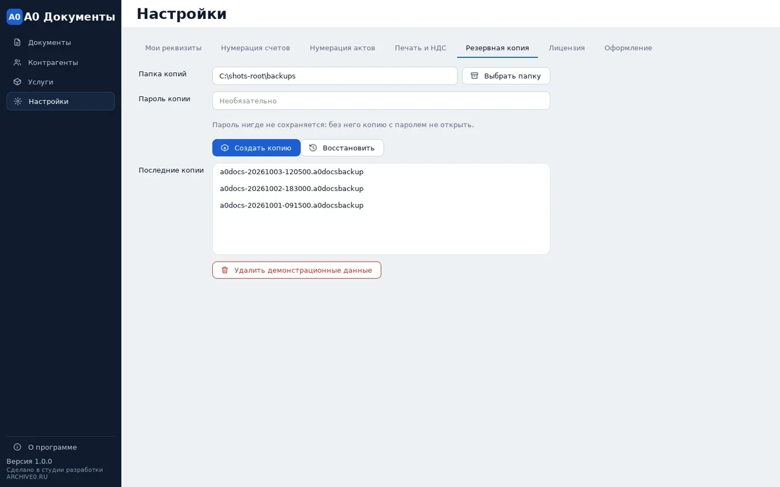Click Удалить демонстрационные данные button text
The width and height of the screenshot is (780, 487).
click(303, 270)
